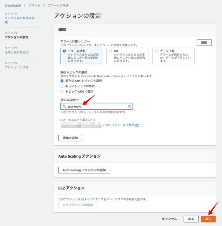222x226 pixels.
Task: Click the 戻る button
Action: [191, 219]
